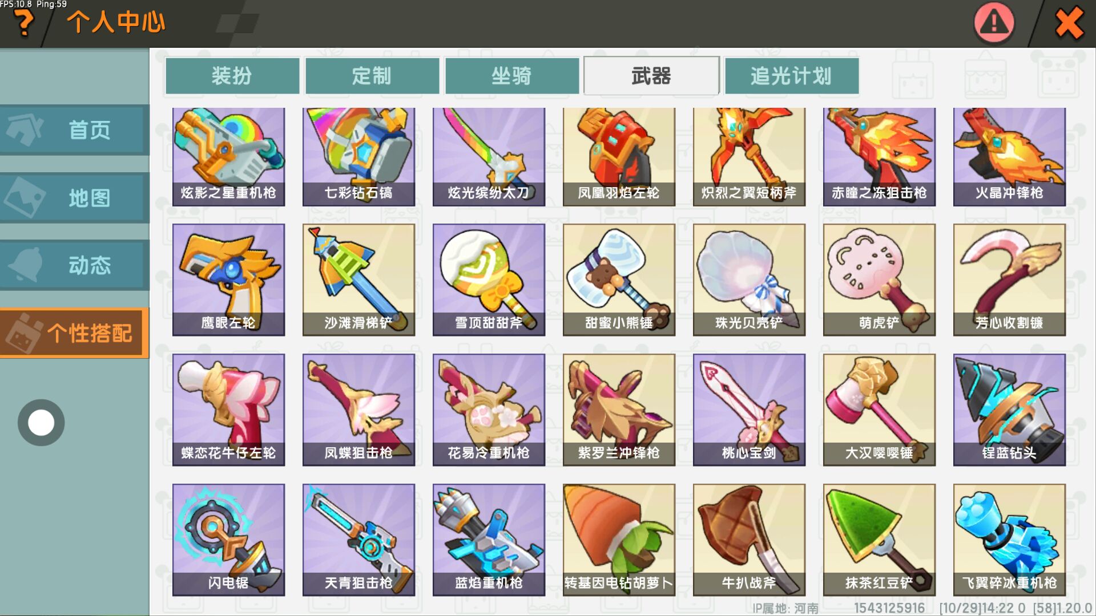Select the 闪电锯 saw weapon
The height and width of the screenshot is (616, 1096).
click(x=228, y=540)
